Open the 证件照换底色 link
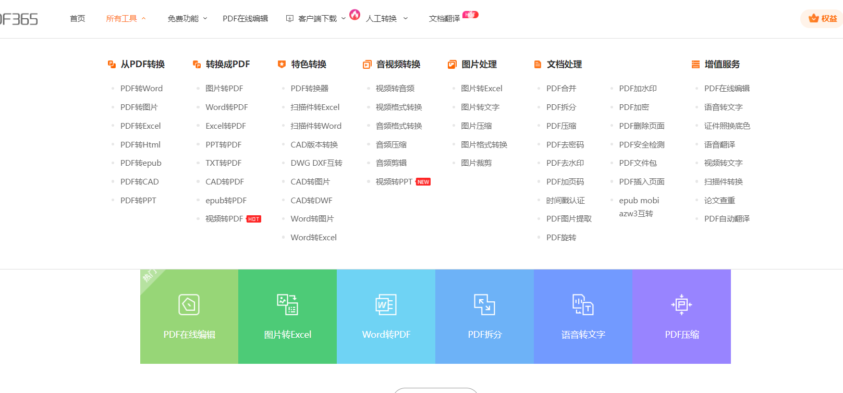This screenshot has height=393, width=843. tap(727, 126)
